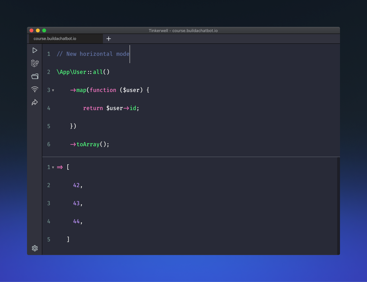367x282 pixels.
Task: Click the output value 42
Action: click(x=76, y=185)
